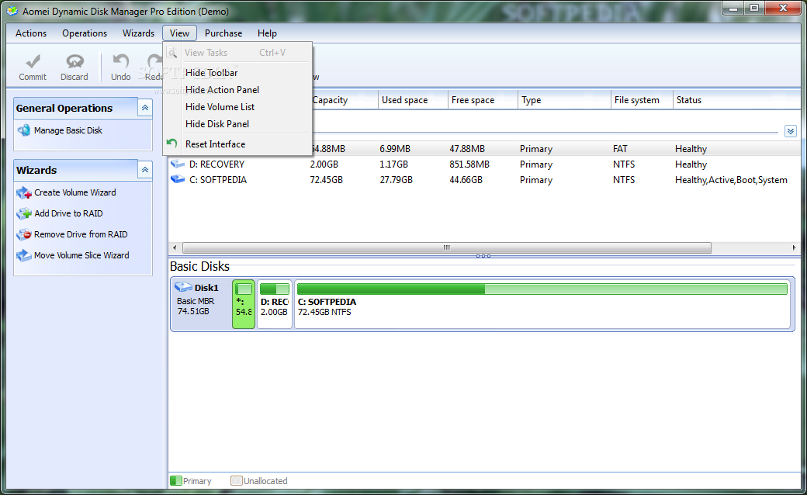Click the Commit checkmark icon
The width and height of the screenshot is (807, 495).
[x=33, y=61]
